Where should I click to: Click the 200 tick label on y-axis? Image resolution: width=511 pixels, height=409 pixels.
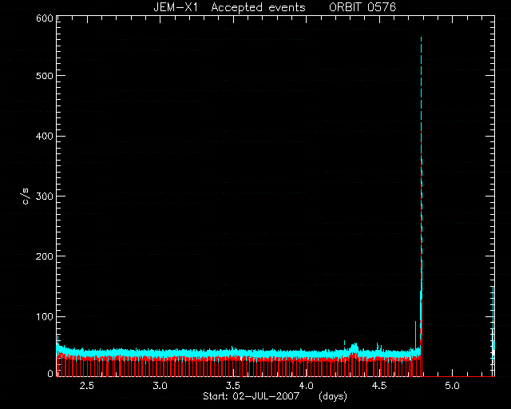coord(45,256)
